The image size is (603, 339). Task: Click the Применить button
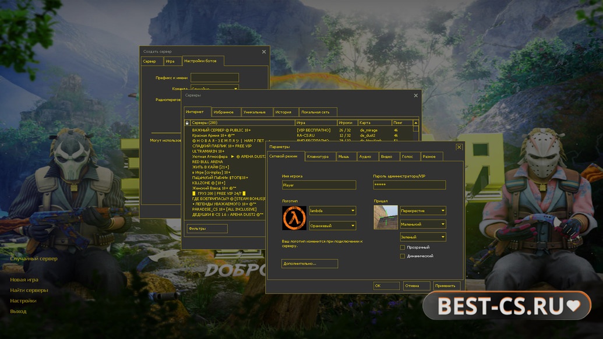pyautogui.click(x=447, y=285)
